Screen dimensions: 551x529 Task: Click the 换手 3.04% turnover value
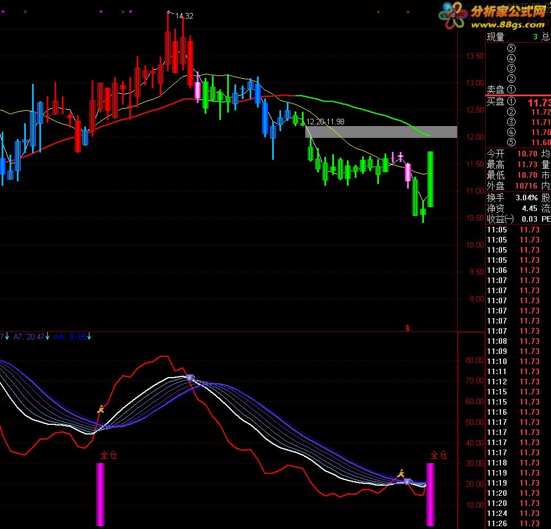coord(527,198)
